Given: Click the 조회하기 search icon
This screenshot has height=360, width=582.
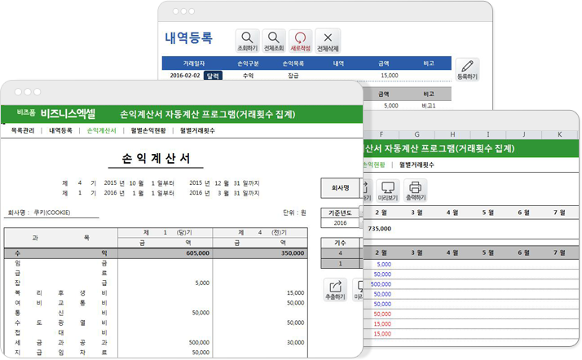Looking at the screenshot, I should point(248,37).
